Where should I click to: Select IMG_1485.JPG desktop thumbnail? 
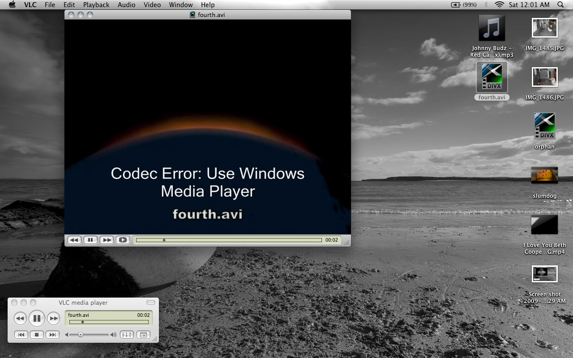pyautogui.click(x=545, y=28)
